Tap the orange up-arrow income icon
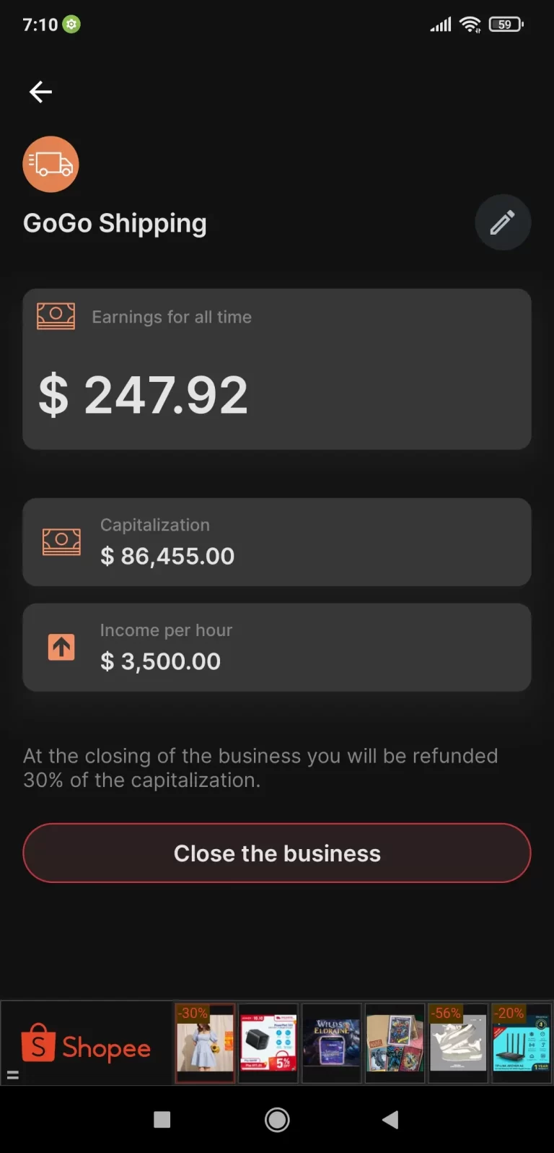The image size is (554, 1153). tap(61, 647)
